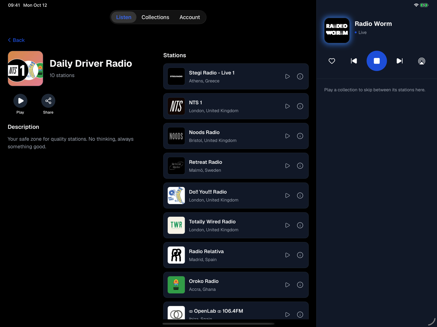Stop the Radio Worm live stream
Image resolution: width=437 pixels, height=327 pixels.
coord(377,61)
